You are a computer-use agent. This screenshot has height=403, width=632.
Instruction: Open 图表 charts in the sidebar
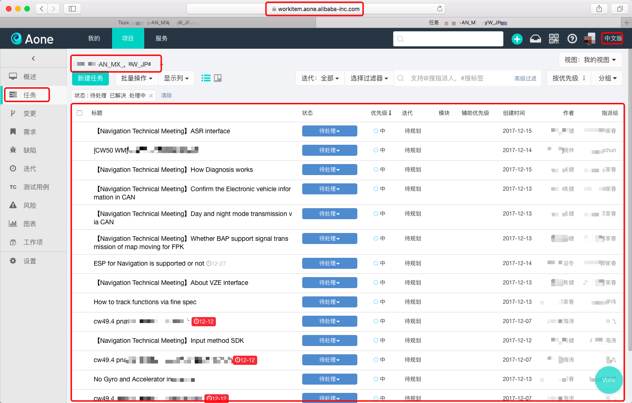click(x=34, y=224)
